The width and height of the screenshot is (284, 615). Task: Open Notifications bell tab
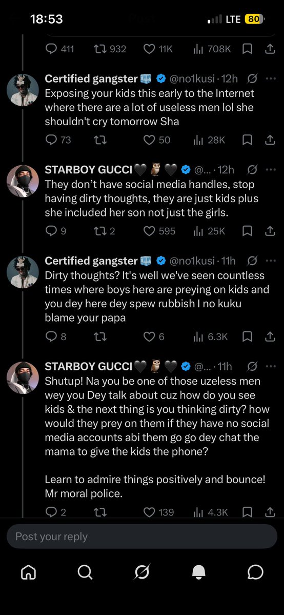(x=198, y=573)
